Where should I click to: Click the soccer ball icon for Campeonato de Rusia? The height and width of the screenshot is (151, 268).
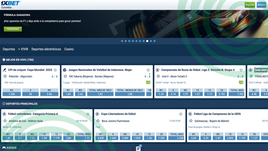(x=157, y=70)
